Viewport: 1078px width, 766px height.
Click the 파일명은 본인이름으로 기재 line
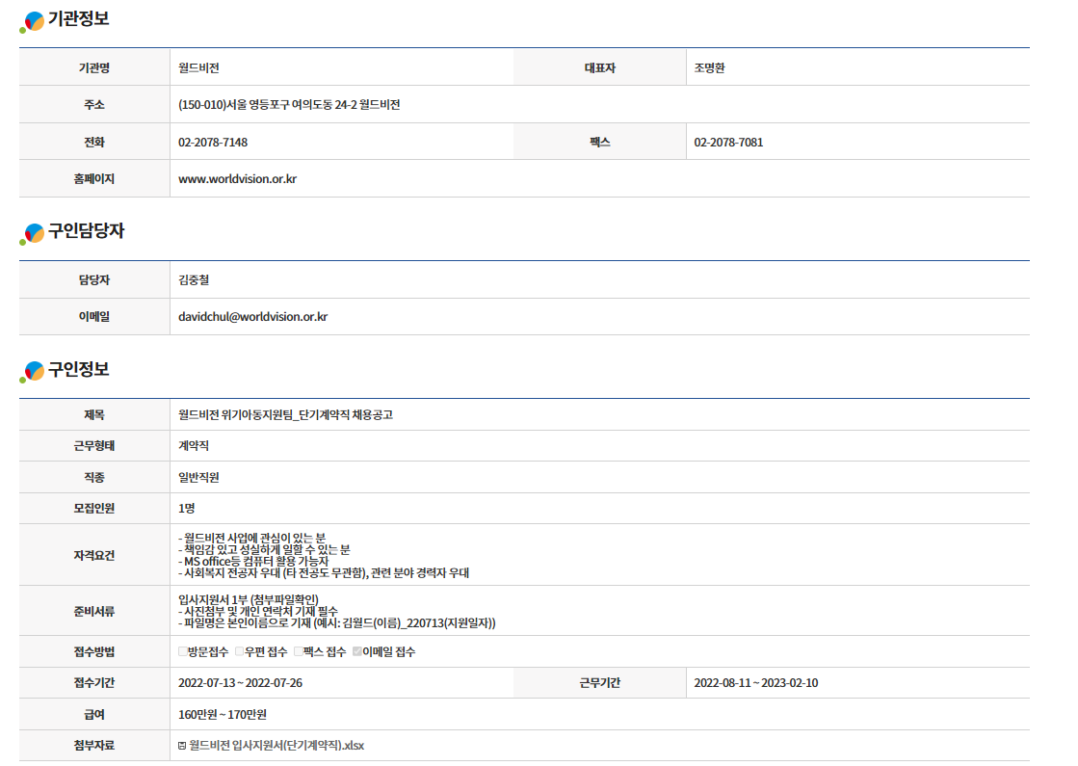tap(337, 623)
